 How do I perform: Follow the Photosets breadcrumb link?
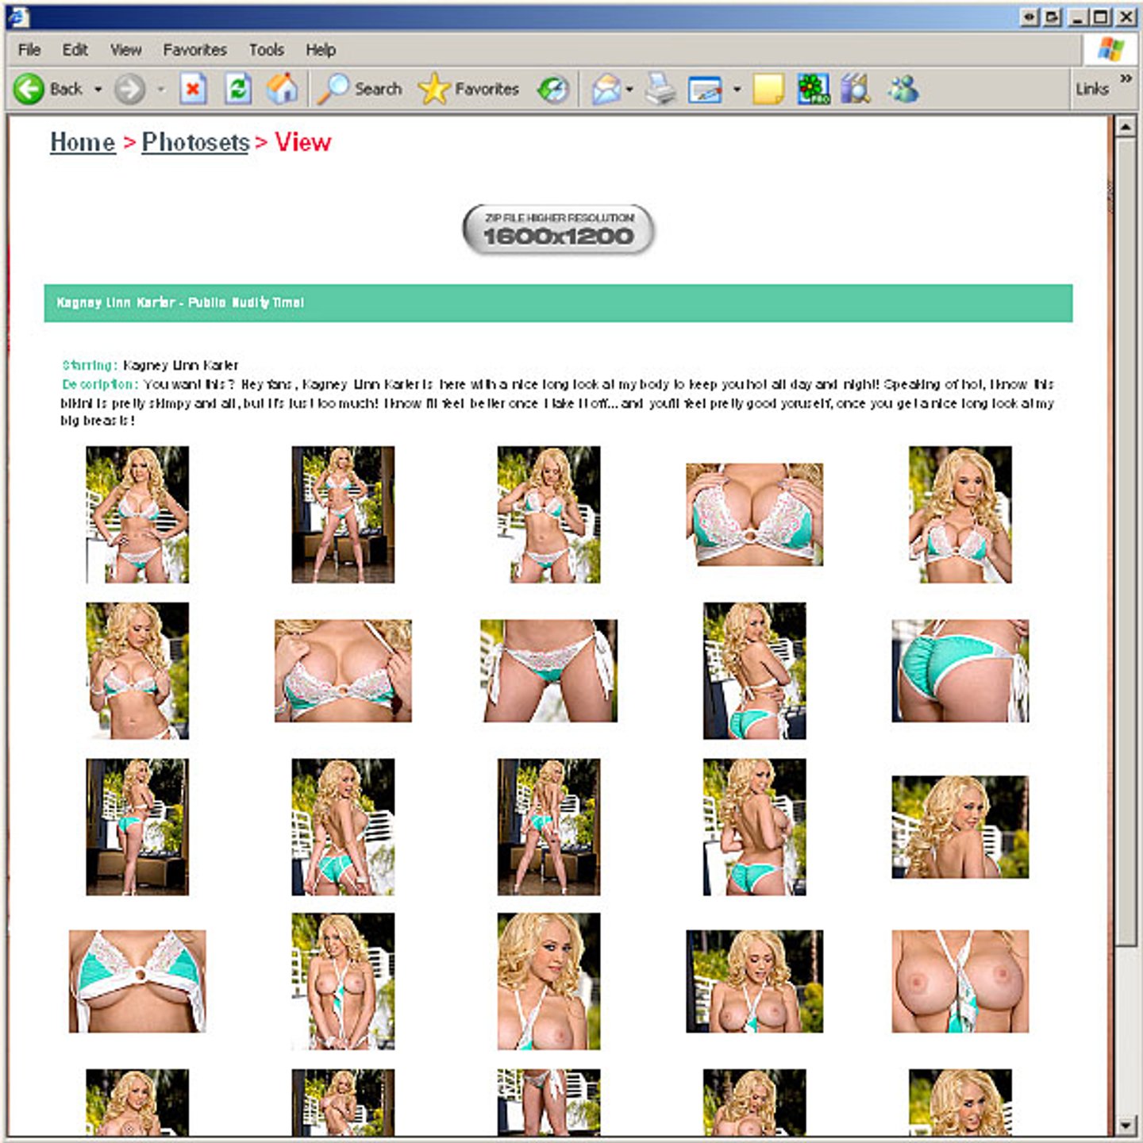195,142
